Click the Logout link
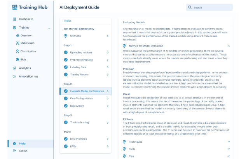Image resolution: width=246 pixels, height=159 pixels. click(23, 150)
